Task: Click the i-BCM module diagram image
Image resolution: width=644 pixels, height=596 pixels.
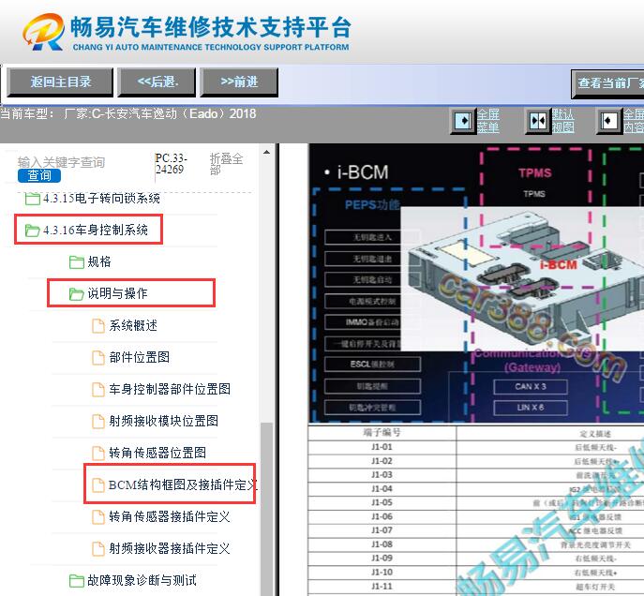Action: click(x=521, y=279)
